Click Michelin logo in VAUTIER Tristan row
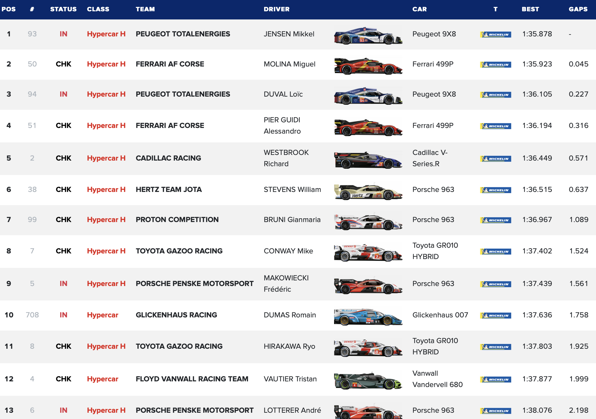Viewport: 596px width, 419px height. click(496, 379)
